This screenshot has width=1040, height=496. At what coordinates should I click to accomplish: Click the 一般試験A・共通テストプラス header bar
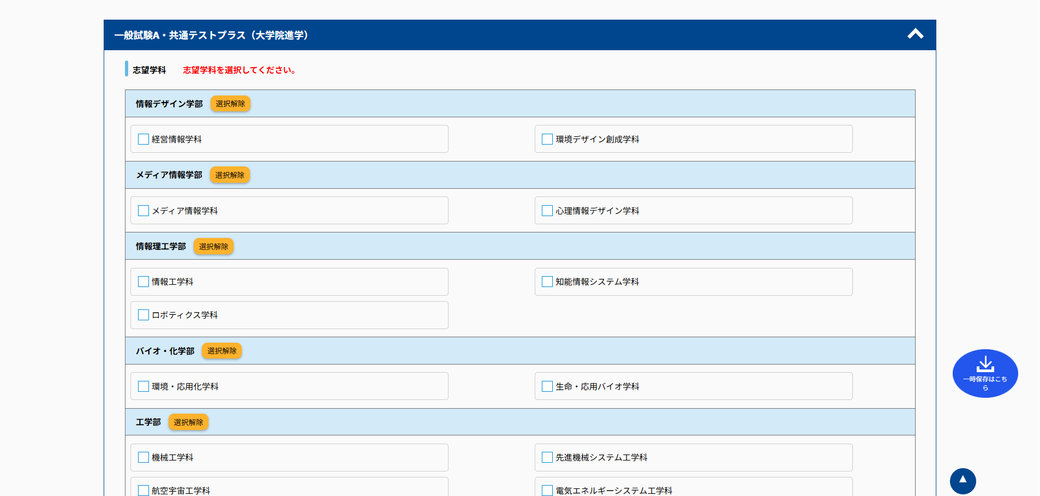(x=491, y=35)
